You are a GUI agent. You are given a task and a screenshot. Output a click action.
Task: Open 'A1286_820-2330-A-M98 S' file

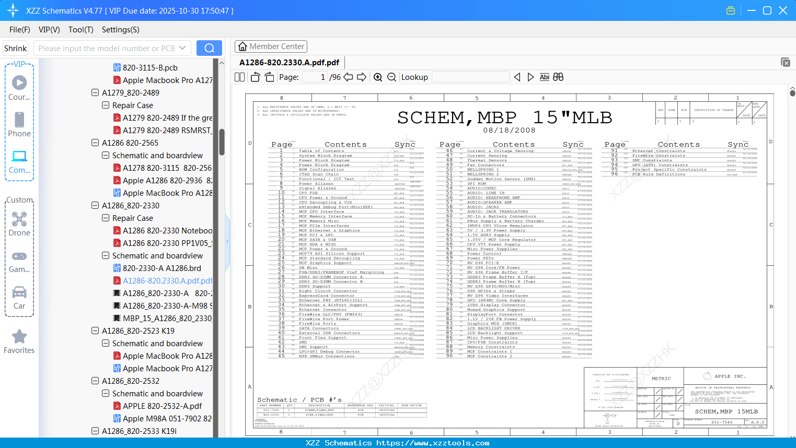167,305
